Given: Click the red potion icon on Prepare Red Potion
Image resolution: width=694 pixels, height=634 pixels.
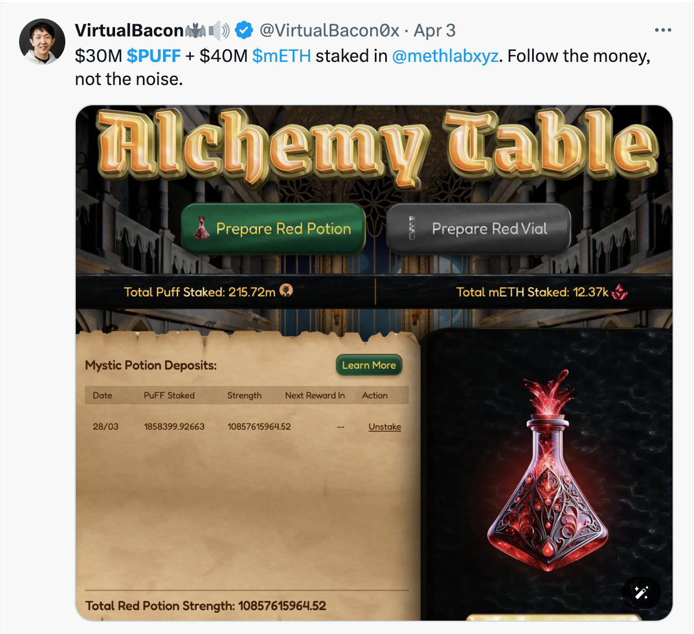Looking at the screenshot, I should (201, 228).
